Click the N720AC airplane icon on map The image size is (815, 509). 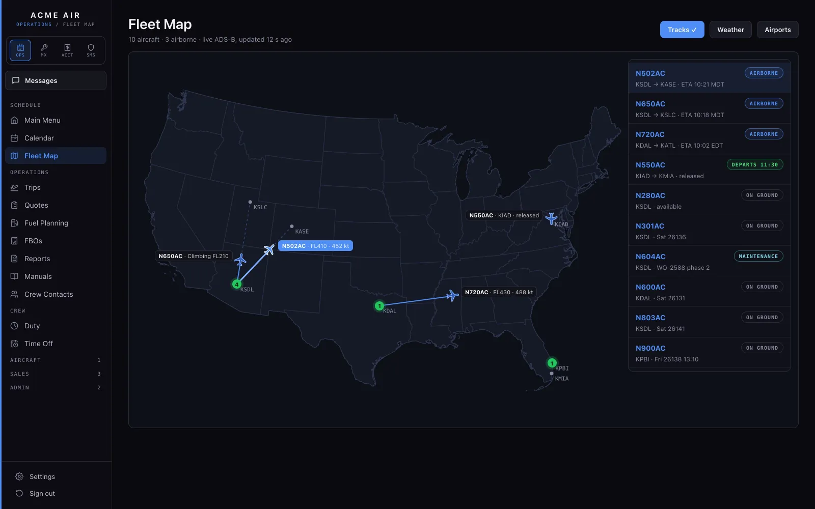click(452, 295)
